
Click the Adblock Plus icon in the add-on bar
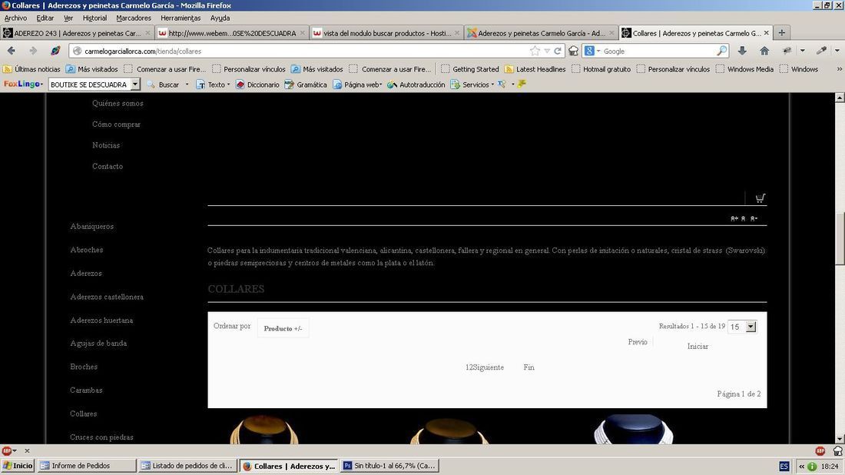tap(6, 450)
